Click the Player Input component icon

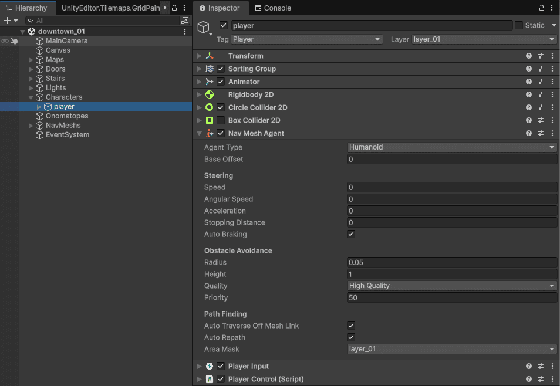click(x=209, y=364)
